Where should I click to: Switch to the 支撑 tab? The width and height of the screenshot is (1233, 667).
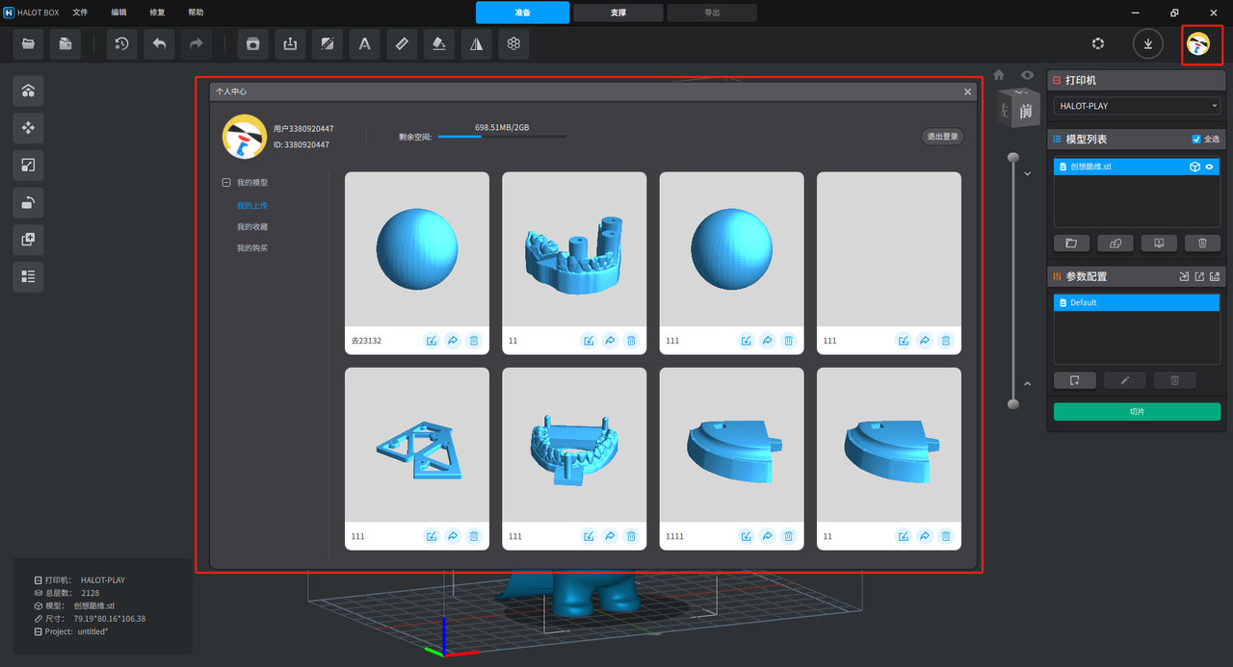(x=617, y=13)
